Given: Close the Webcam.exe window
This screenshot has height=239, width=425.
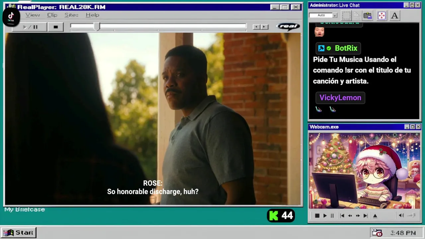Looking at the screenshot, I should 418,127.
